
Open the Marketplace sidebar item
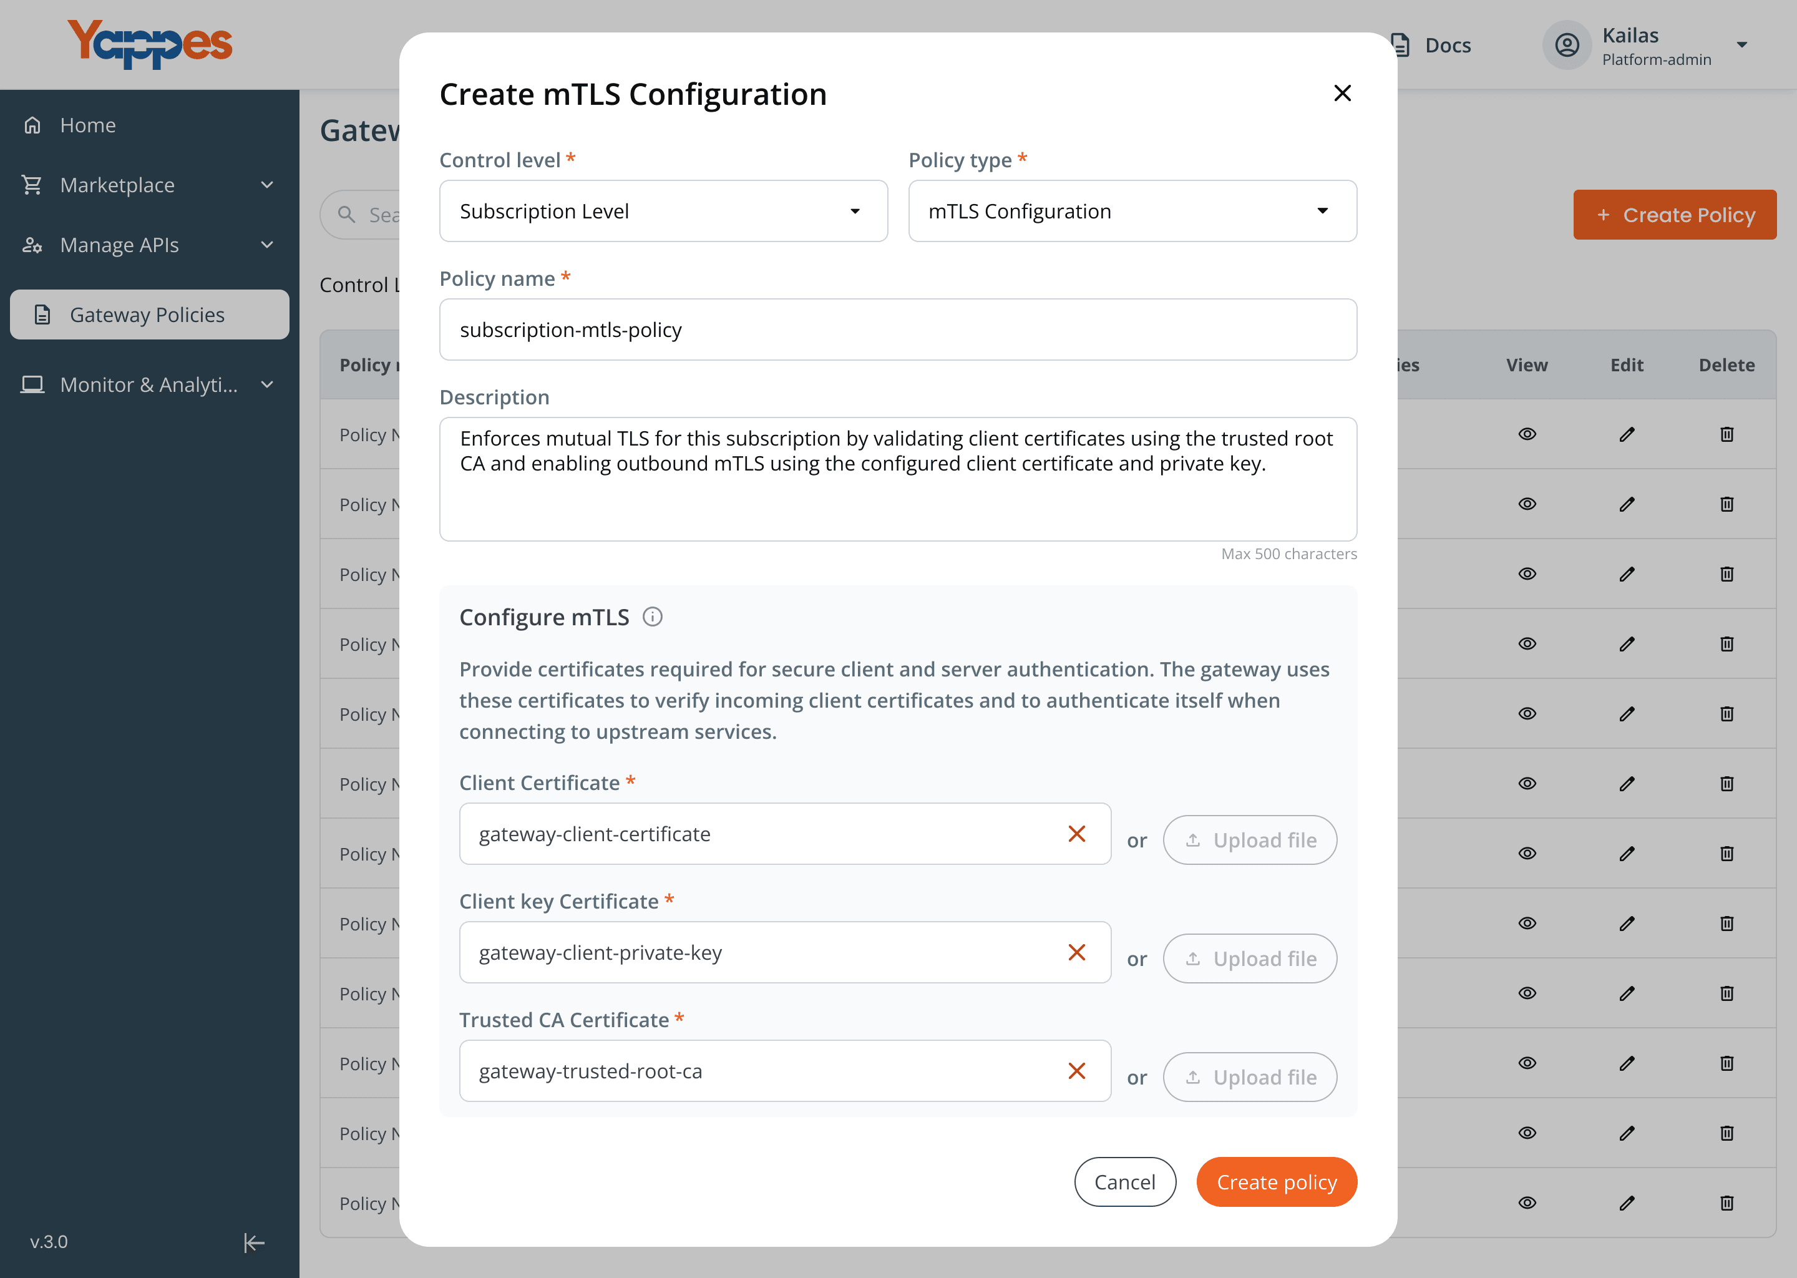pos(118,185)
